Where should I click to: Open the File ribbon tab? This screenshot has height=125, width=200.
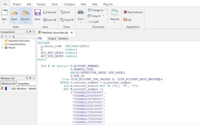pos(5,4)
